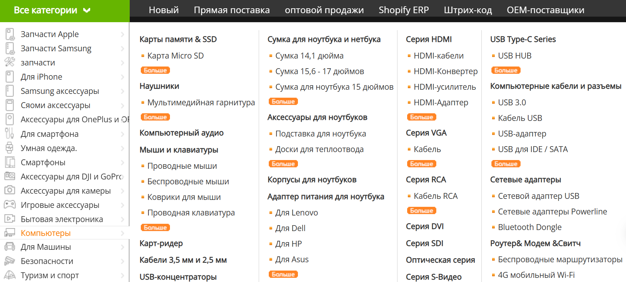Open the USB-концентраторы heading link

point(178,277)
